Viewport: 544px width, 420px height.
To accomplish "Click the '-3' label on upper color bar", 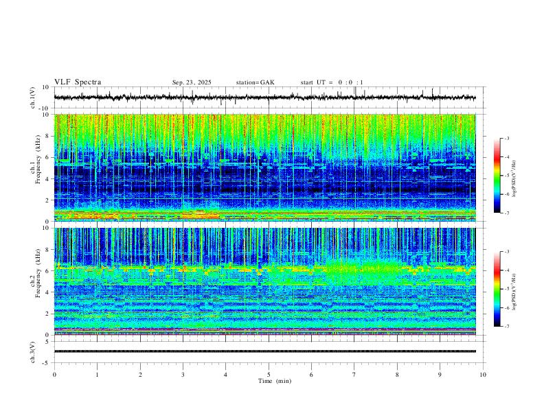I will pyautogui.click(x=506, y=138).
